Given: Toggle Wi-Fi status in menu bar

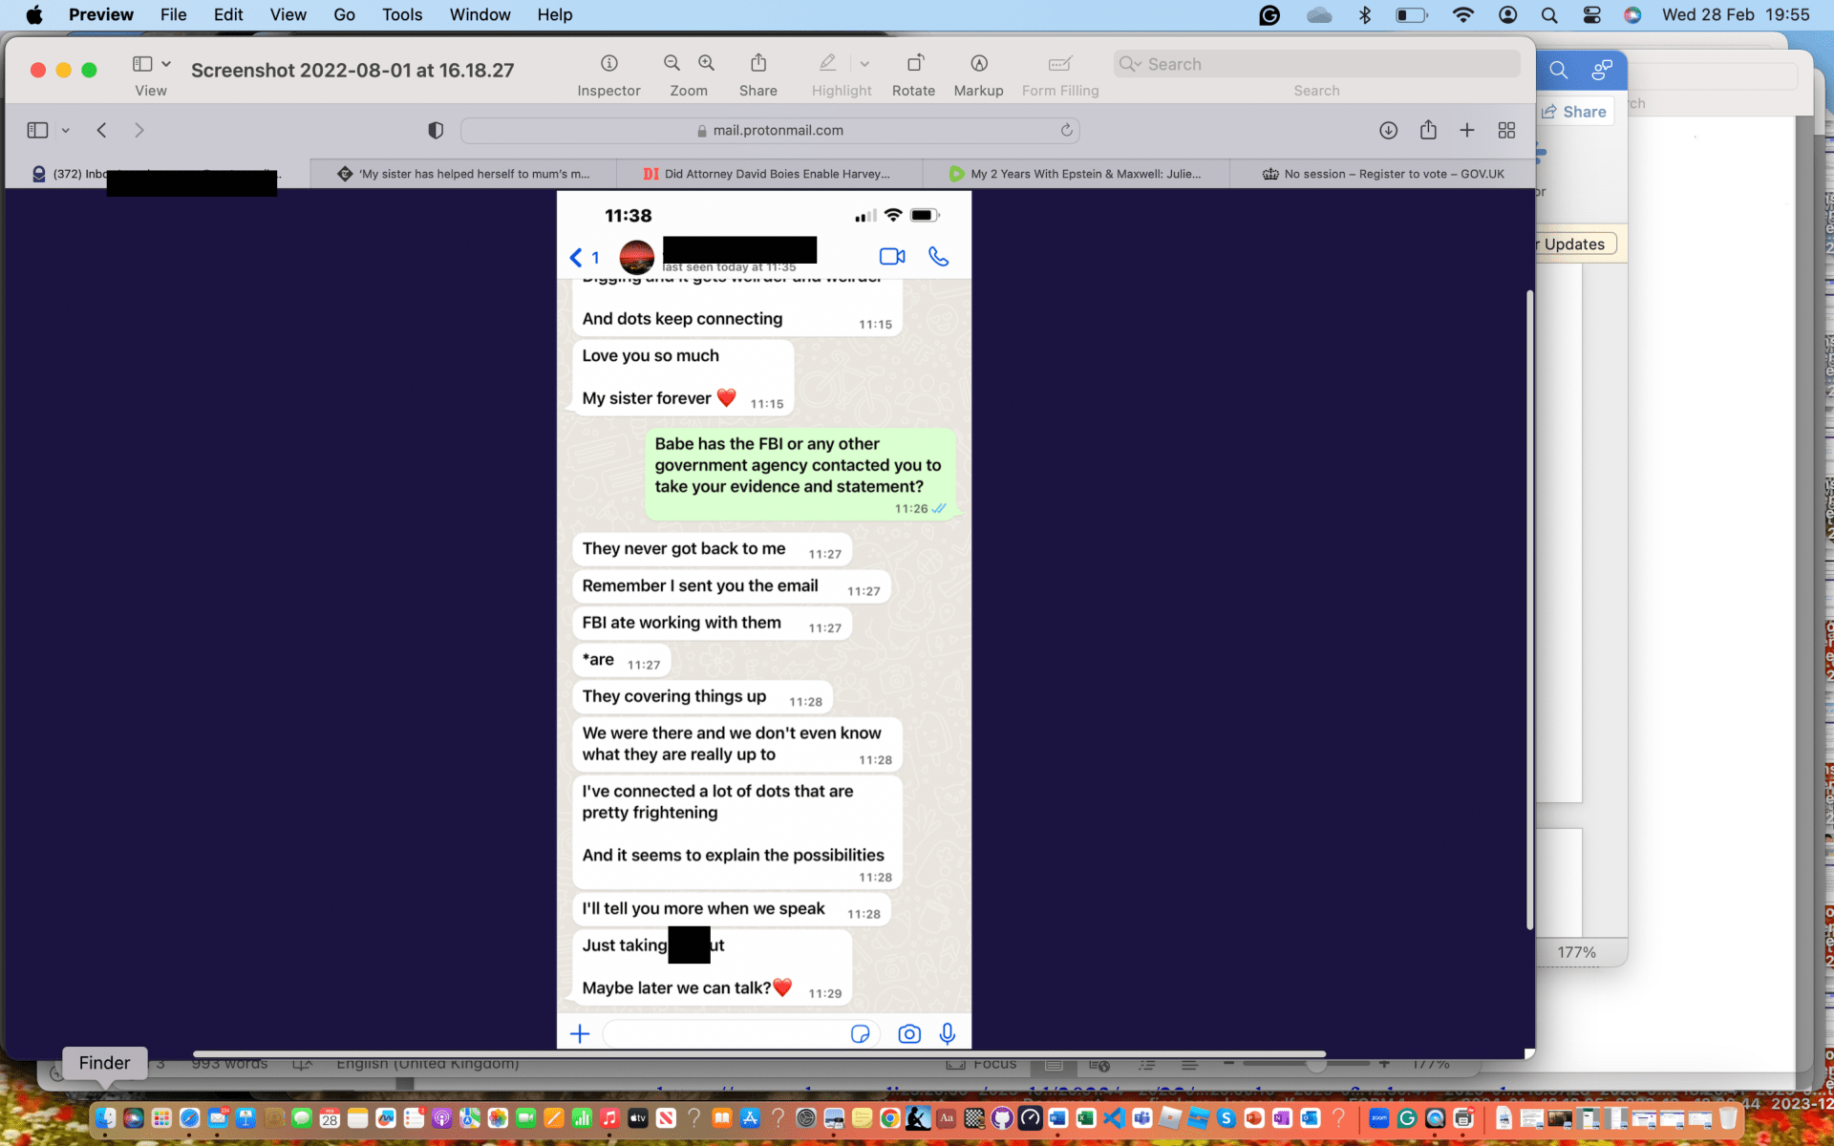Looking at the screenshot, I should [1461, 14].
